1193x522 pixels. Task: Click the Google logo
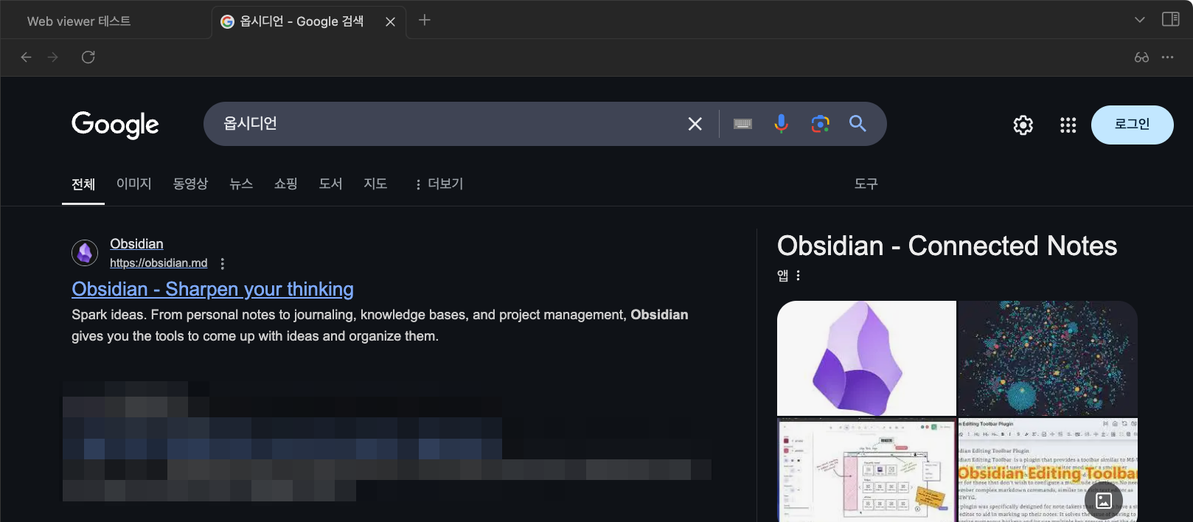[x=115, y=125]
